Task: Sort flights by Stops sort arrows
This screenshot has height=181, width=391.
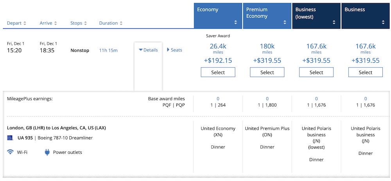Action: (85, 23)
